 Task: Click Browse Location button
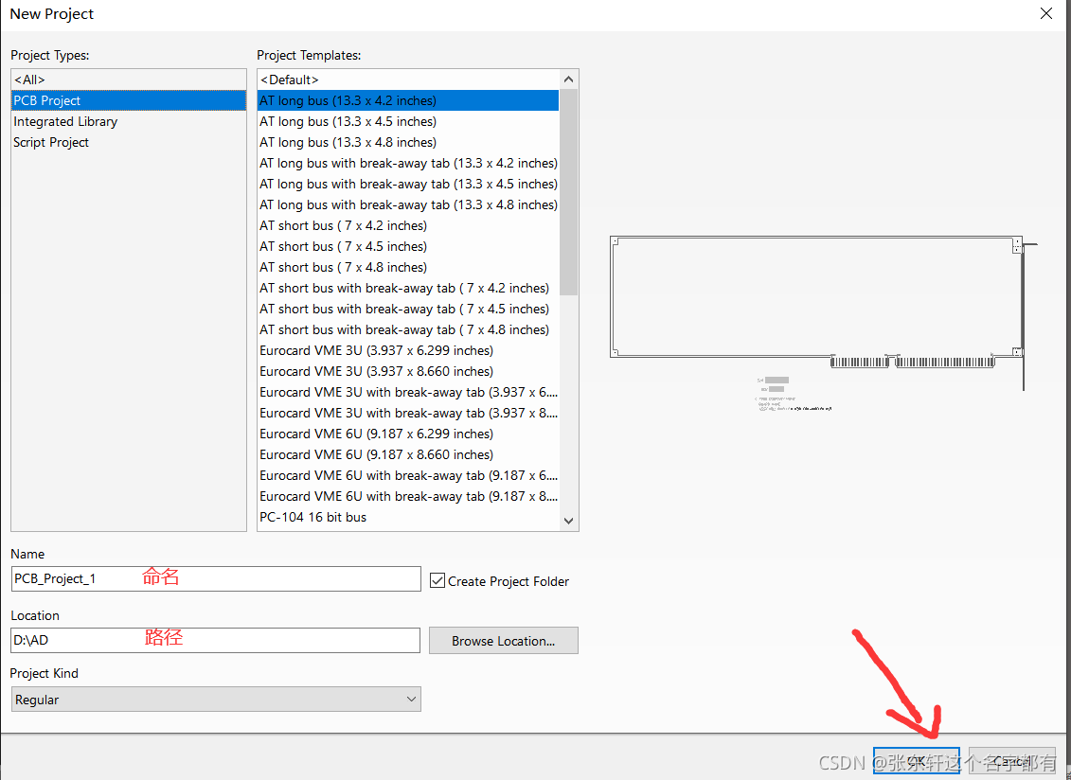click(503, 641)
